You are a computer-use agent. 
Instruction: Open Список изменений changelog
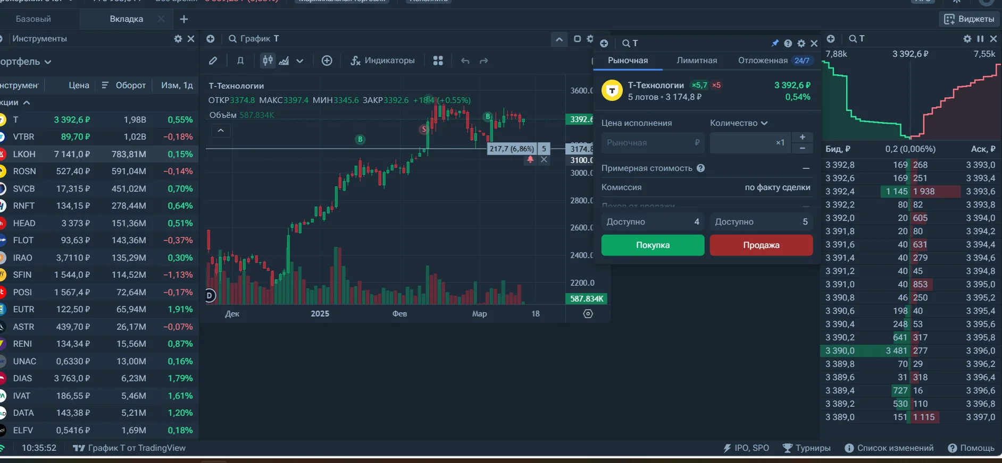tap(889, 448)
